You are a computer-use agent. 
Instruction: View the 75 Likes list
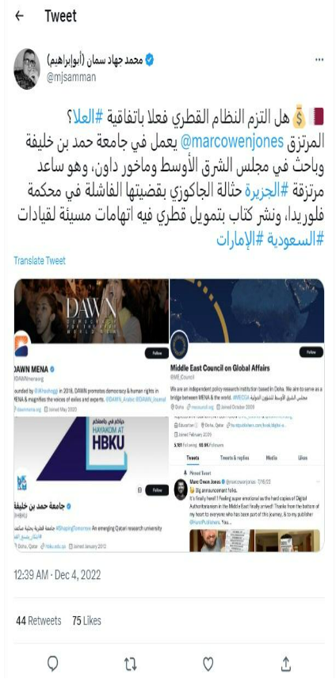[86, 620]
